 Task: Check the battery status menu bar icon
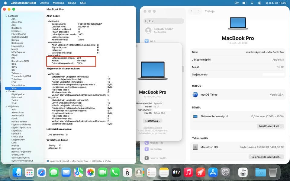click(x=245, y=3)
